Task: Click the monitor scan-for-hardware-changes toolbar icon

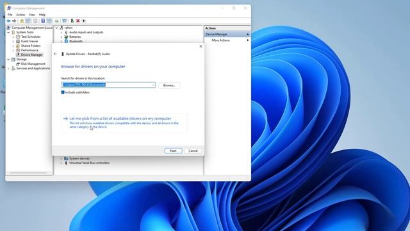Action: tap(64, 21)
